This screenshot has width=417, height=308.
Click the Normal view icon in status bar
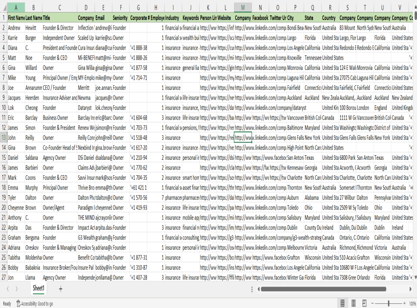pos(342,303)
